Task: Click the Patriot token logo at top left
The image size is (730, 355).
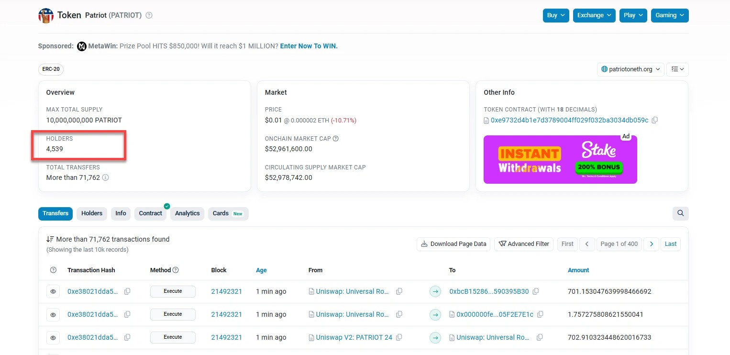Action: click(45, 15)
